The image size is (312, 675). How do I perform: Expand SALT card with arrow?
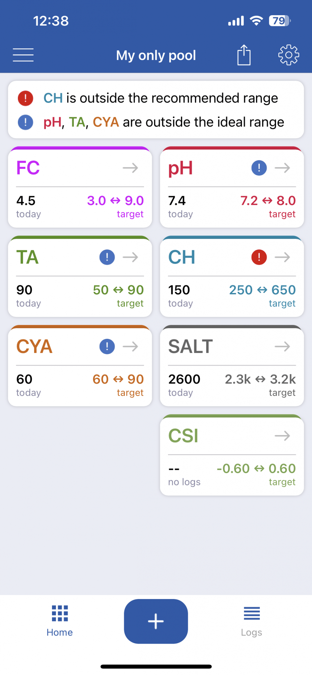(282, 347)
